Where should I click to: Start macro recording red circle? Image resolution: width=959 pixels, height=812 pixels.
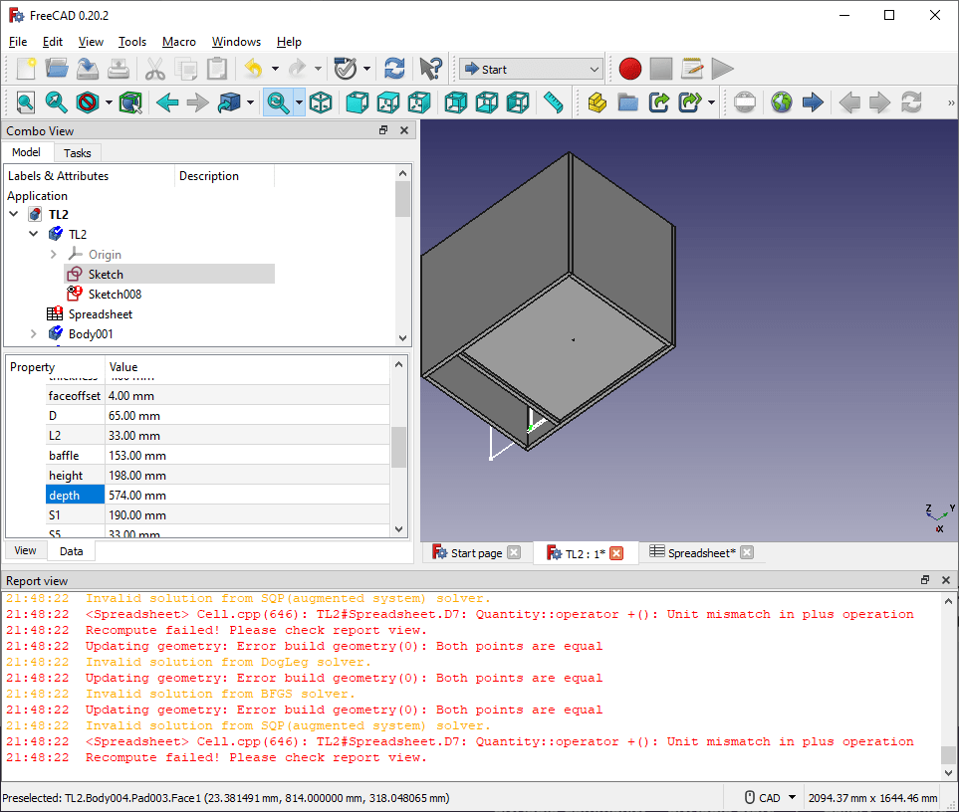pyautogui.click(x=630, y=69)
